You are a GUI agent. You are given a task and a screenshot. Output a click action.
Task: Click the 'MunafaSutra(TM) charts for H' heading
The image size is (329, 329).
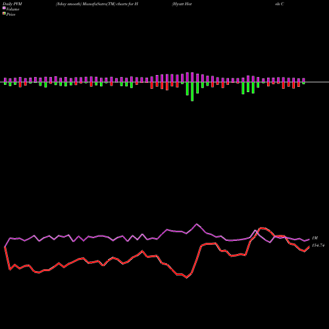[x=111, y=4]
